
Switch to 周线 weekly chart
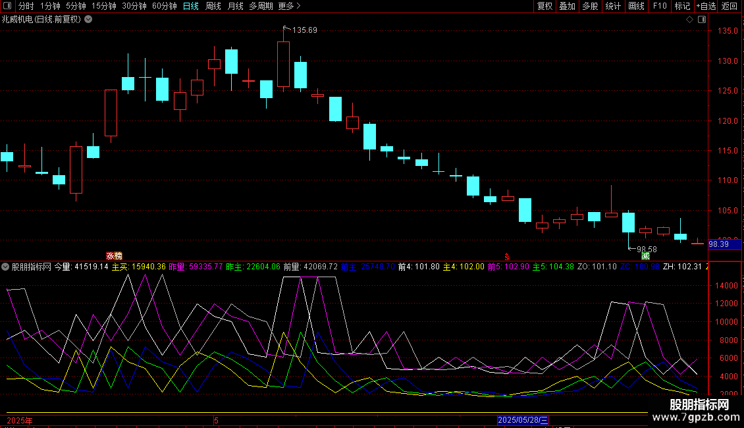click(213, 6)
